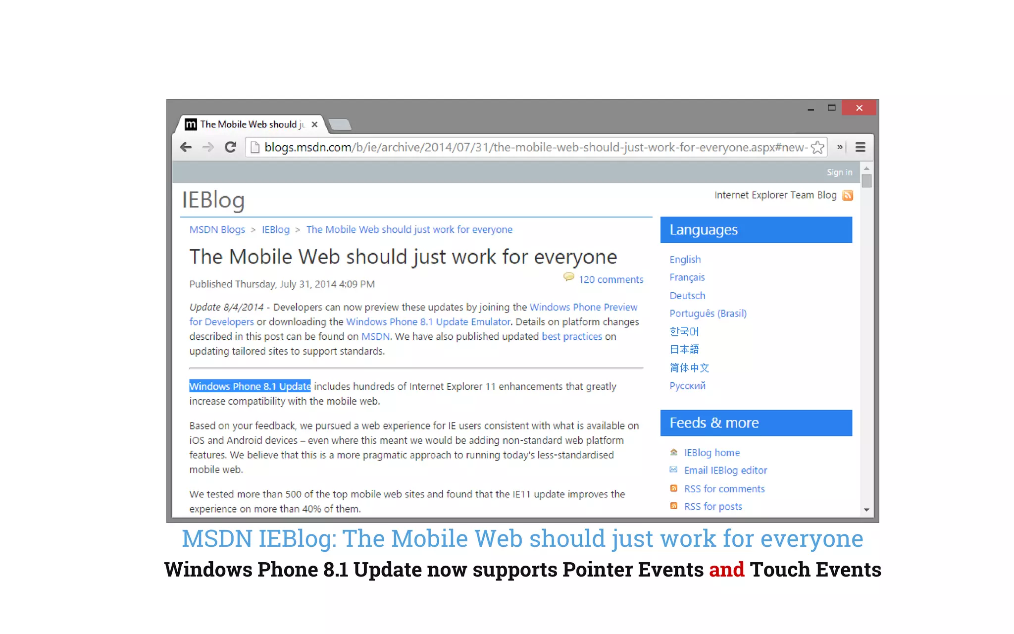Image resolution: width=1014 pixels, height=634 pixels.
Task: Click the MSDN favicon on the tab
Action: (x=191, y=124)
